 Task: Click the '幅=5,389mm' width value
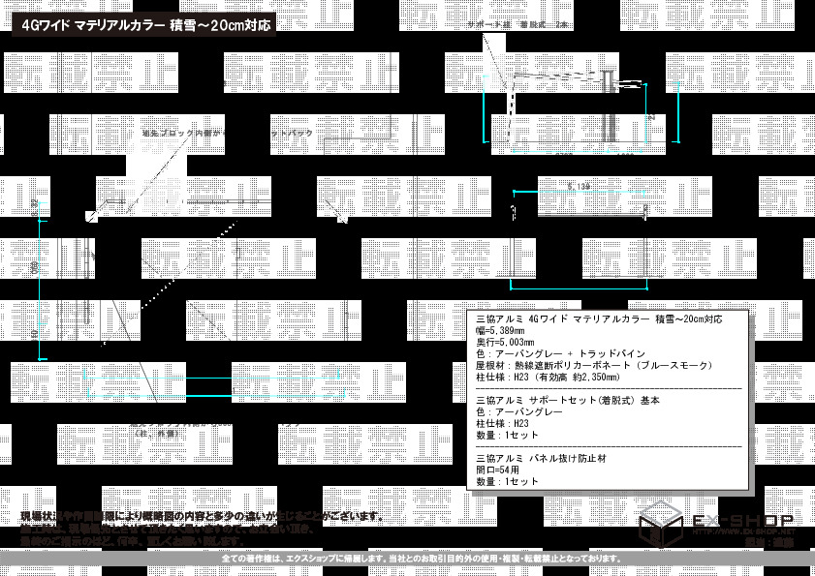click(500, 330)
